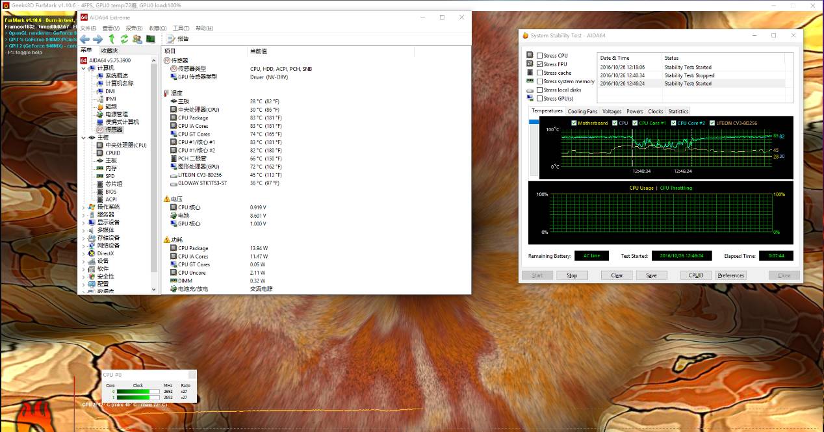
Task: Collapse the 计算机 tree node
Action: coord(83,68)
